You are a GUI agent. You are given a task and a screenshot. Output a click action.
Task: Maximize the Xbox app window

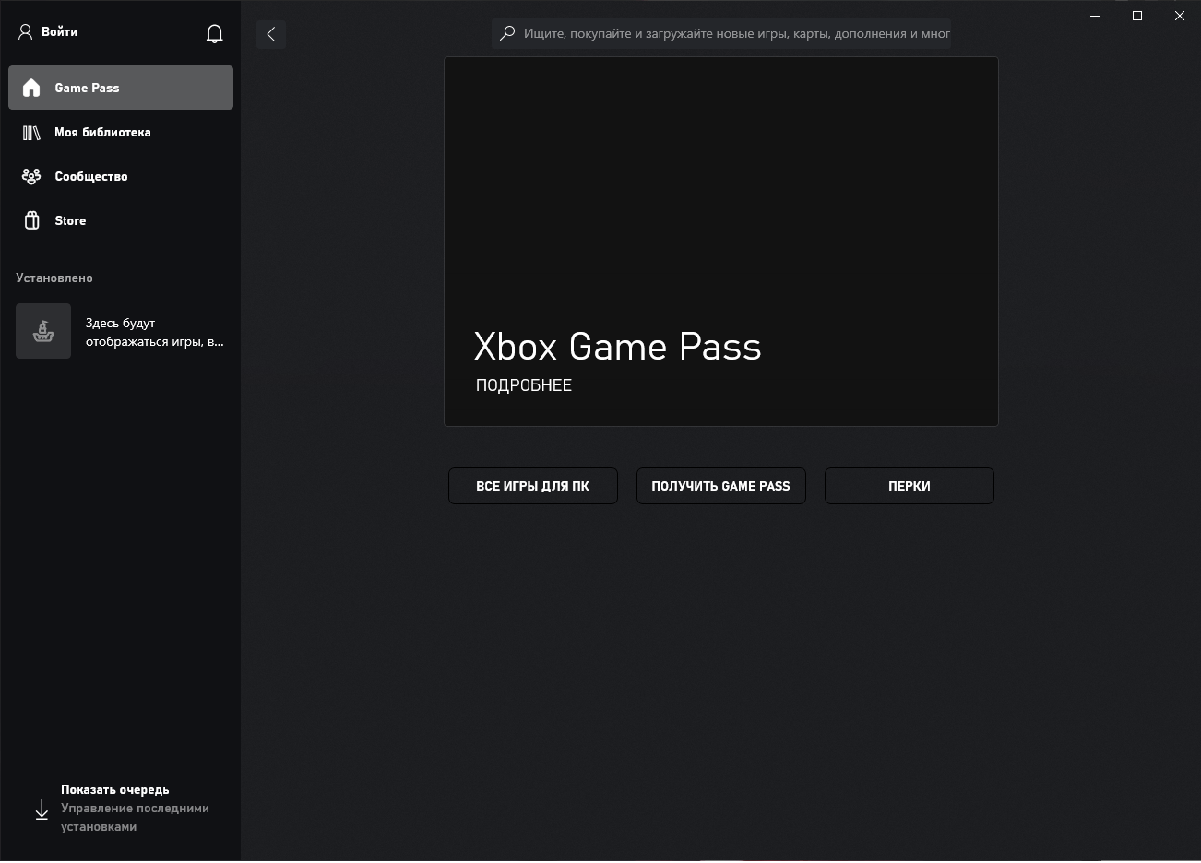click(x=1137, y=16)
